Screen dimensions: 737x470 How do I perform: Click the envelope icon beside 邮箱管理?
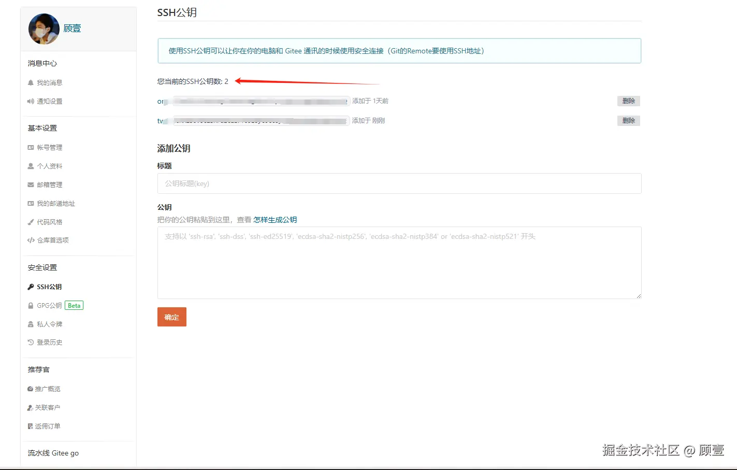point(31,185)
